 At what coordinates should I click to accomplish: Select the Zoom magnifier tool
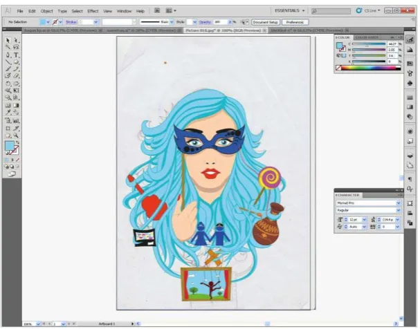coord(16,135)
